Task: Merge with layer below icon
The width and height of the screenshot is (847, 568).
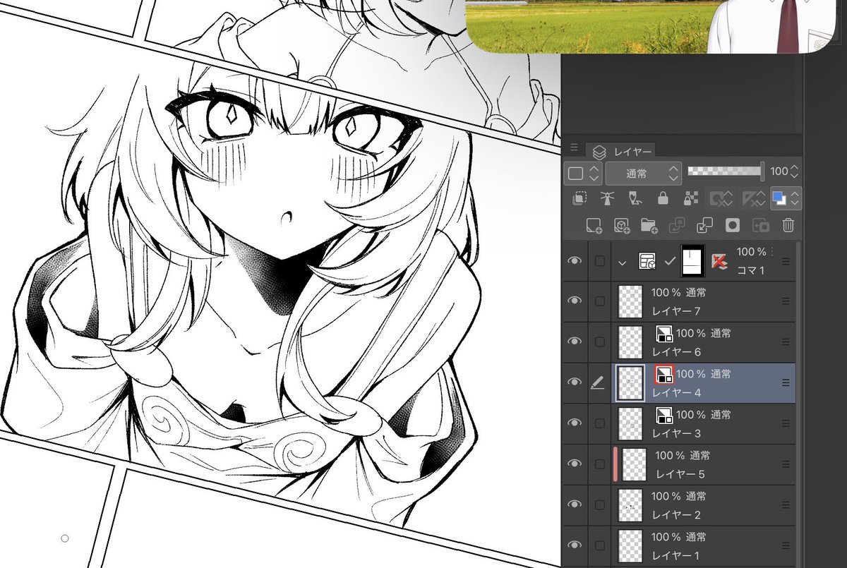Action: point(704,226)
